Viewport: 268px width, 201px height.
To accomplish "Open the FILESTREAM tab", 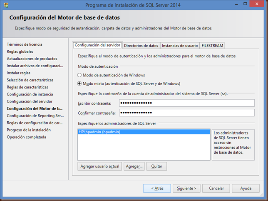I will (212, 46).
